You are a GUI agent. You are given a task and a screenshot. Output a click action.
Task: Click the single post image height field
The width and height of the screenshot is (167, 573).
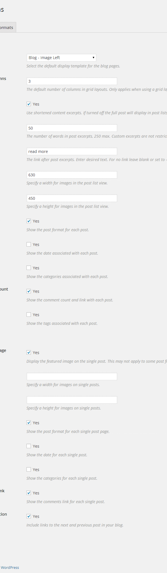[x=72, y=400]
